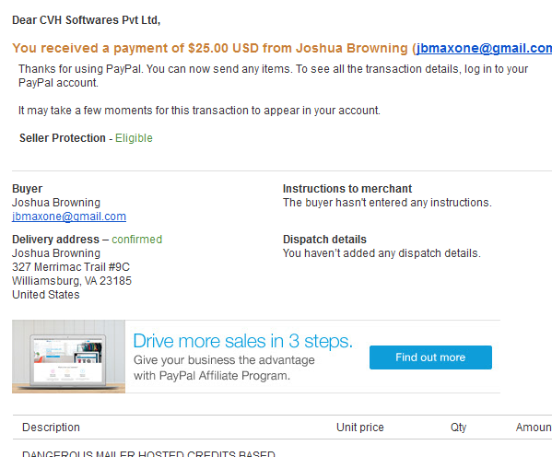Click buyer email link under Joshua Browning
This screenshot has width=552, height=457.
(x=69, y=217)
